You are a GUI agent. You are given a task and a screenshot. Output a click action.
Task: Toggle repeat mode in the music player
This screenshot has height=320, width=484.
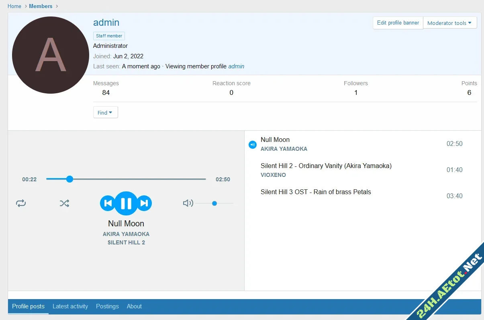point(21,203)
